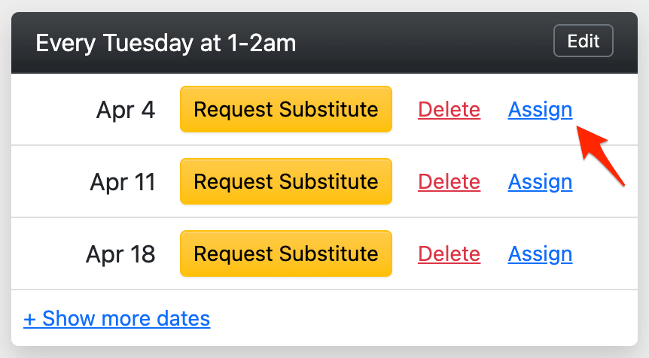Click the Edit button in header

(583, 41)
